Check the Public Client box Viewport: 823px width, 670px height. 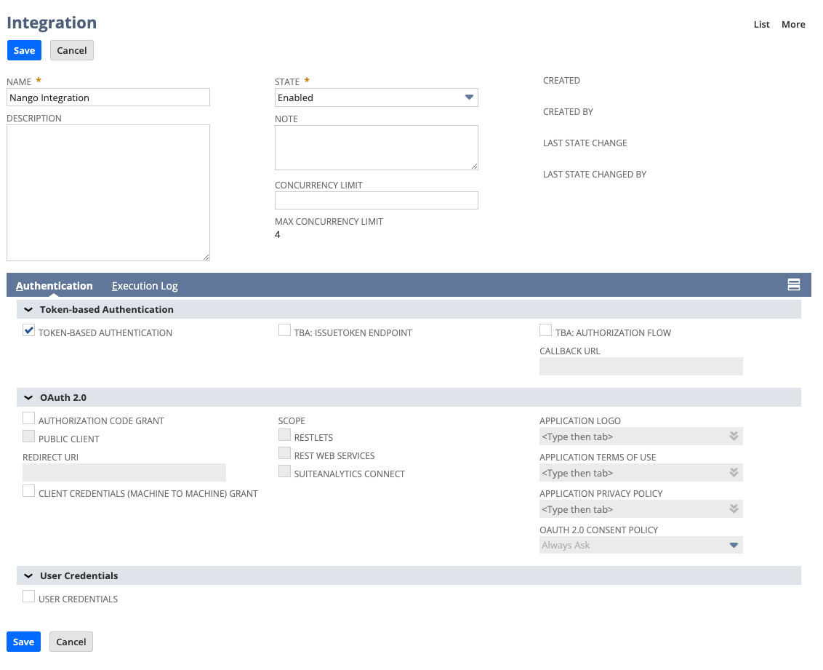(x=29, y=436)
